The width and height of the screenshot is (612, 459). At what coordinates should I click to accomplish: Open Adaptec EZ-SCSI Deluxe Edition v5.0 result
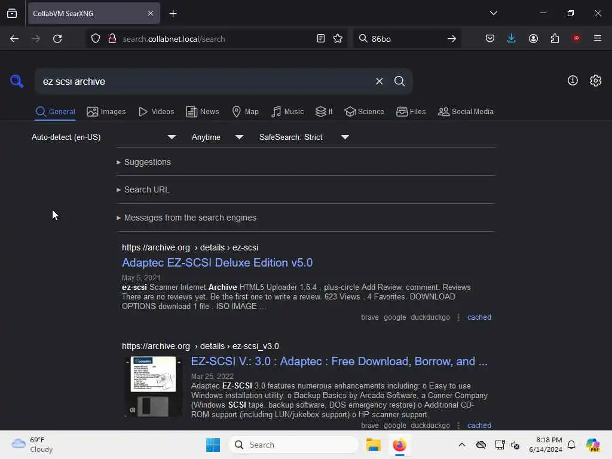coord(218,263)
